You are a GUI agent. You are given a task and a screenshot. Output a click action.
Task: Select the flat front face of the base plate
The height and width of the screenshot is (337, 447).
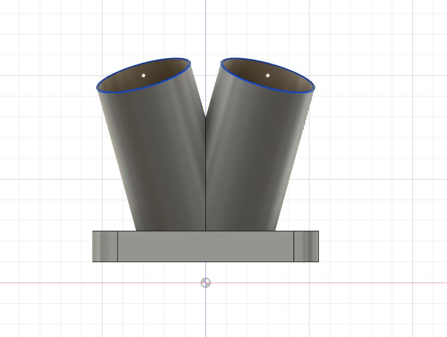(x=205, y=246)
